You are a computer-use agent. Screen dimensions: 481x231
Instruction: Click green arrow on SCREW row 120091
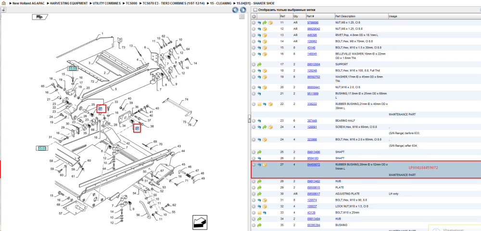[265, 127]
